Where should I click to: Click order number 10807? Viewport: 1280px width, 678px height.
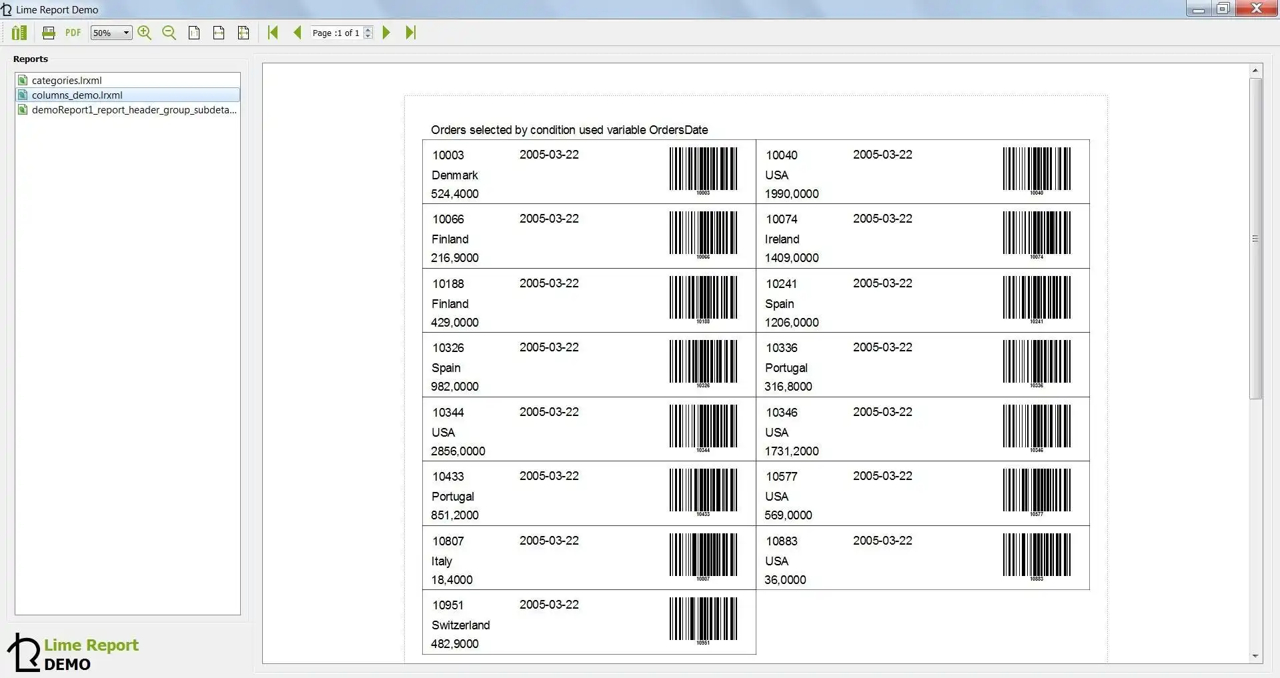(x=448, y=541)
